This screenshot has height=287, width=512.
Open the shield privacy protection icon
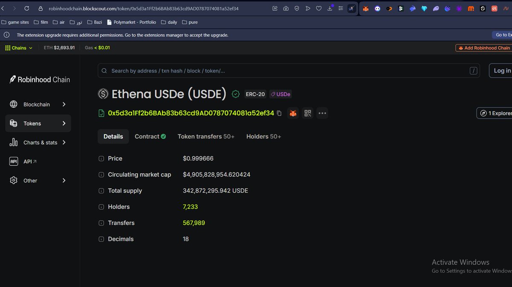297,8
